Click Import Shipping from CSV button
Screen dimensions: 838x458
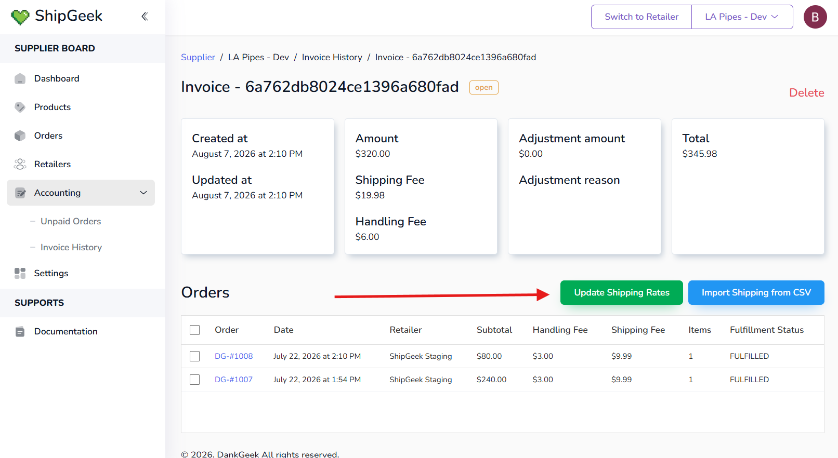pos(756,293)
